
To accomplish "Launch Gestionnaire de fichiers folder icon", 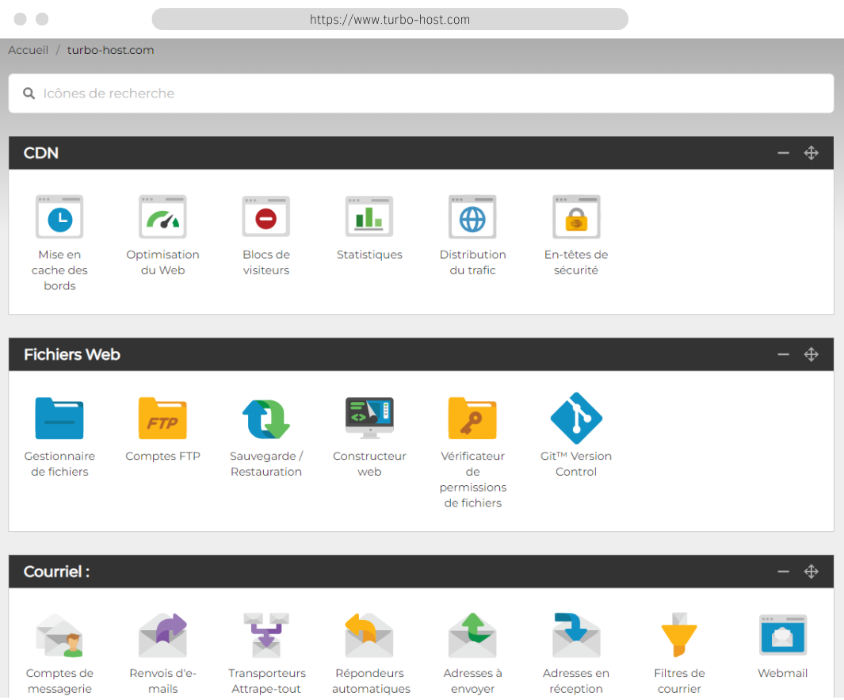I will pyautogui.click(x=59, y=419).
